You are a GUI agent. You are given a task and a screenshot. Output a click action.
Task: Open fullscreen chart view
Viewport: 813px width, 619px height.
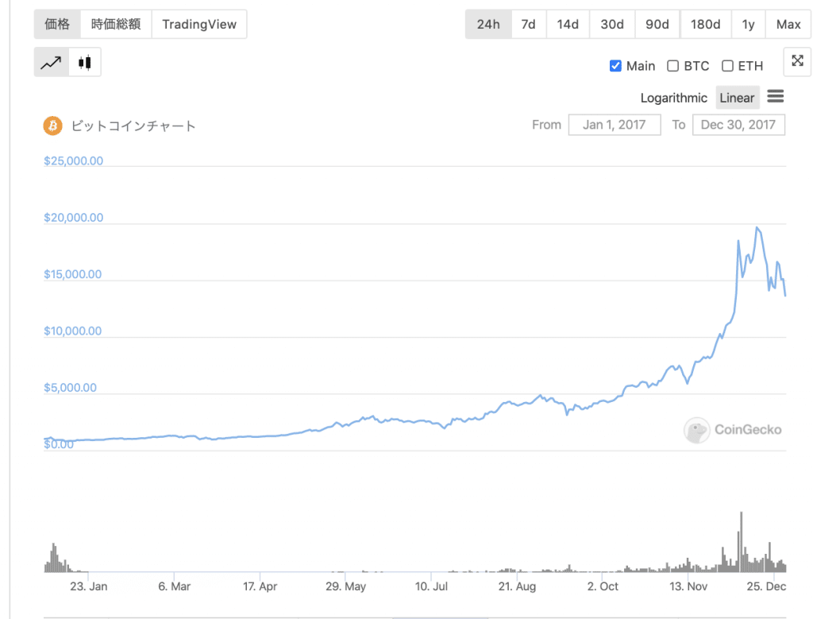click(796, 61)
